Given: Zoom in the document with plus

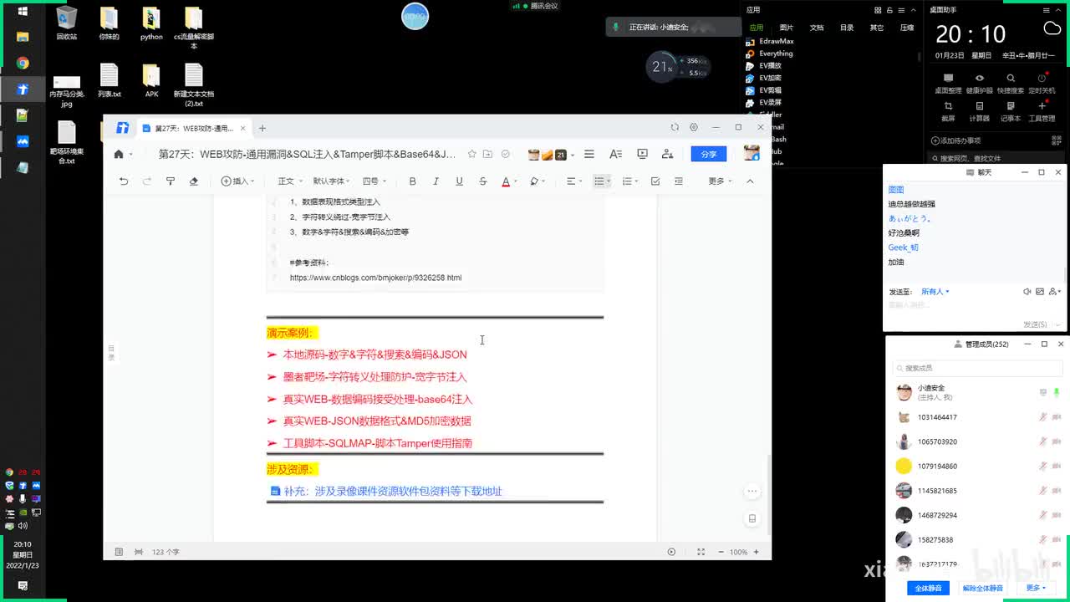Looking at the screenshot, I should pyautogui.click(x=757, y=552).
